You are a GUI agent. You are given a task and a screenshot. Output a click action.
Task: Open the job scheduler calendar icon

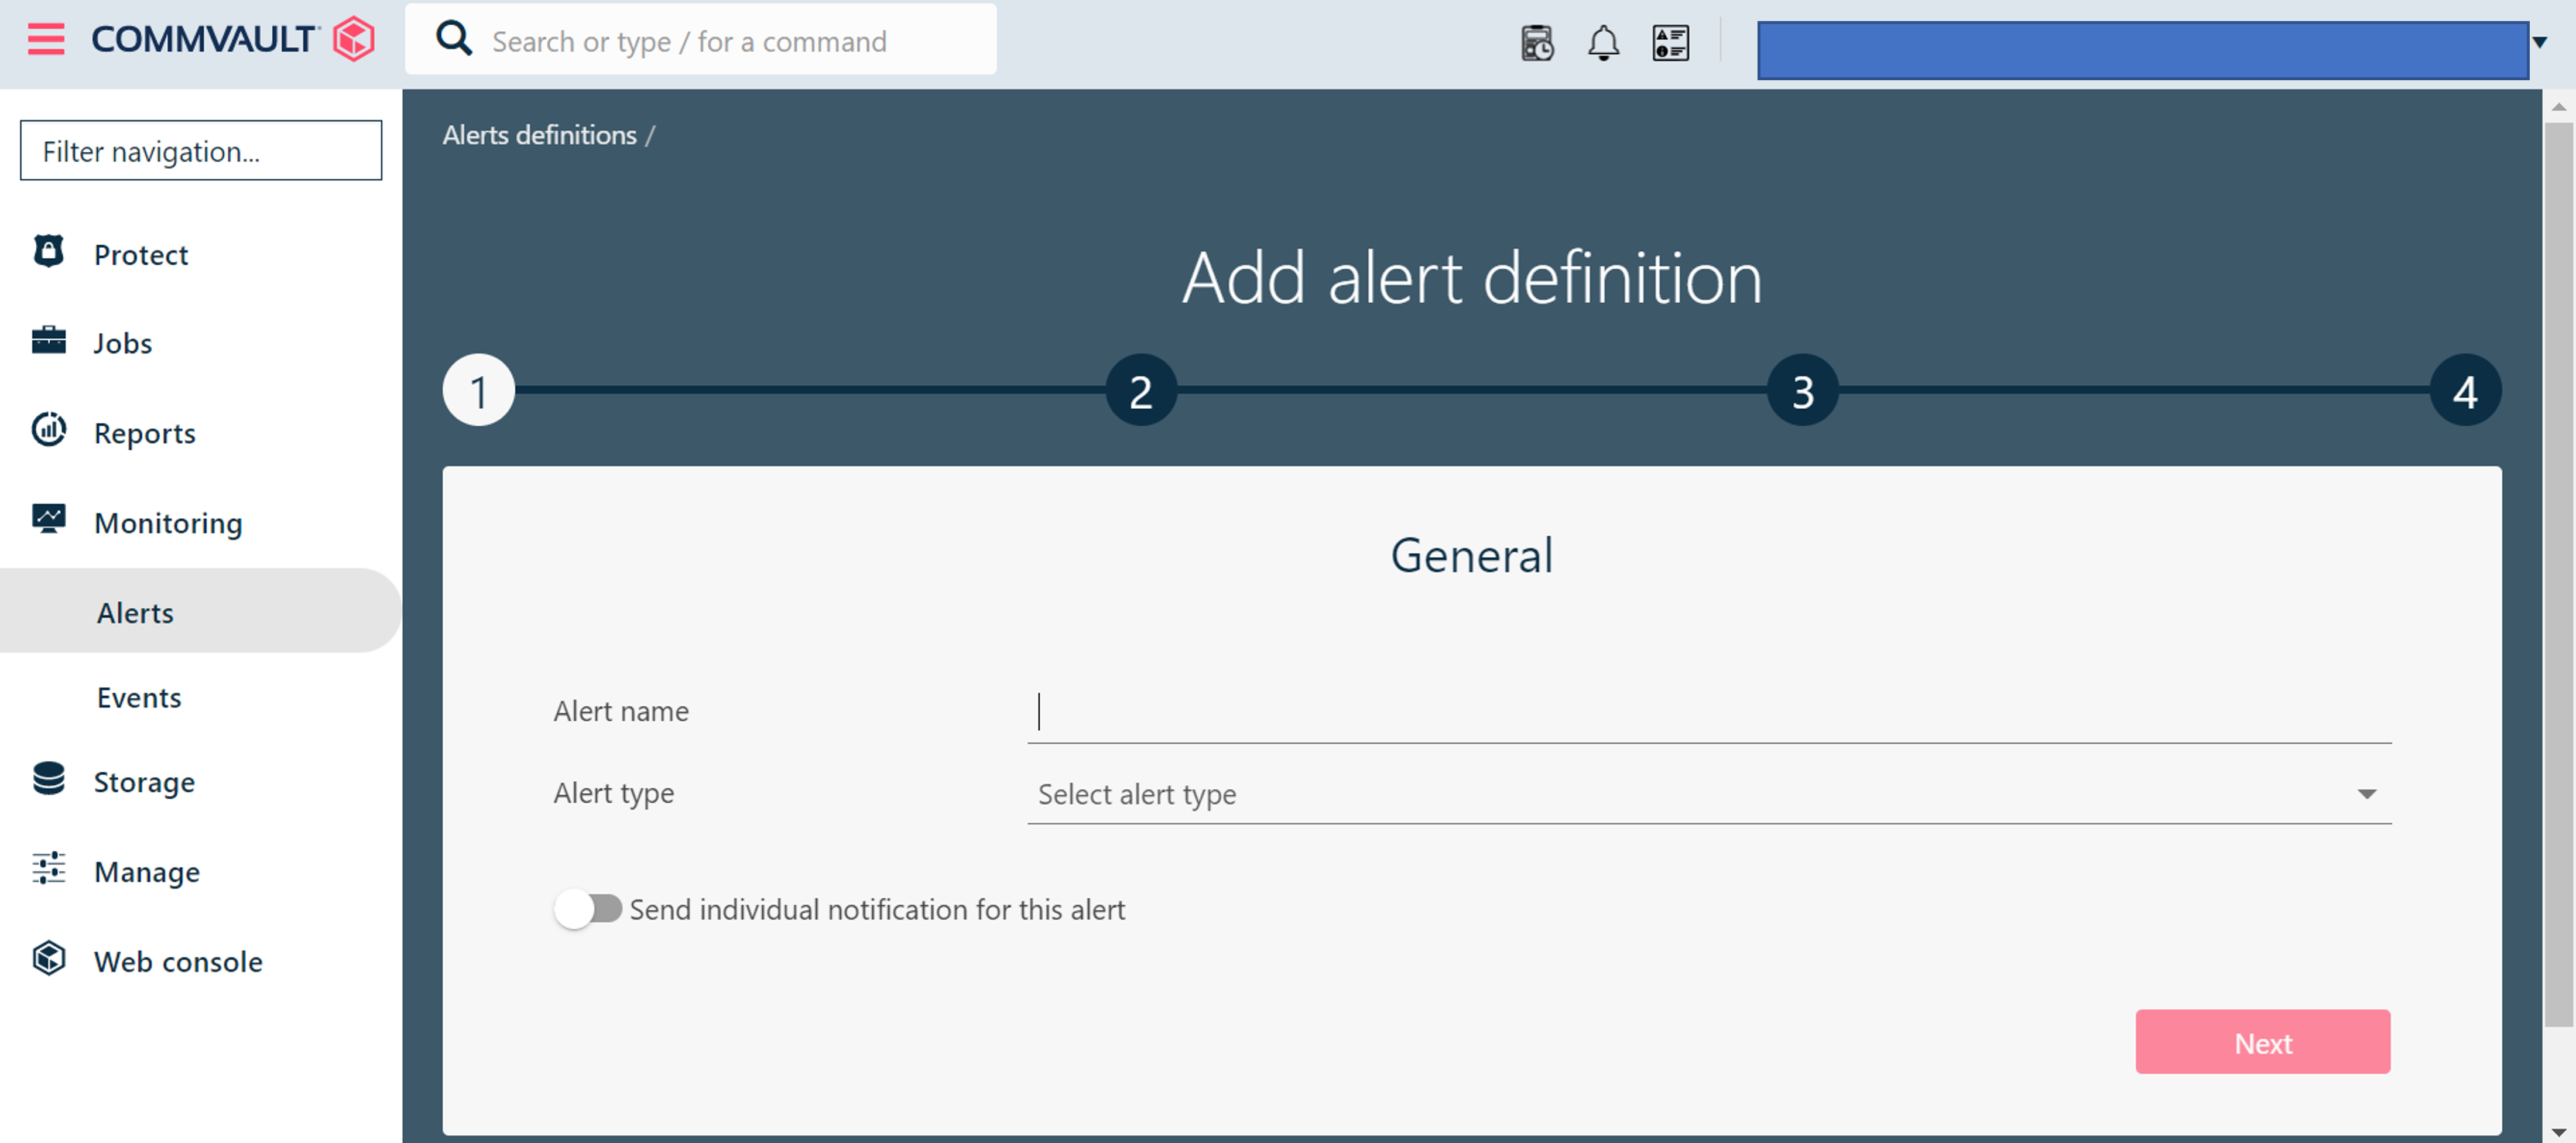(1537, 42)
